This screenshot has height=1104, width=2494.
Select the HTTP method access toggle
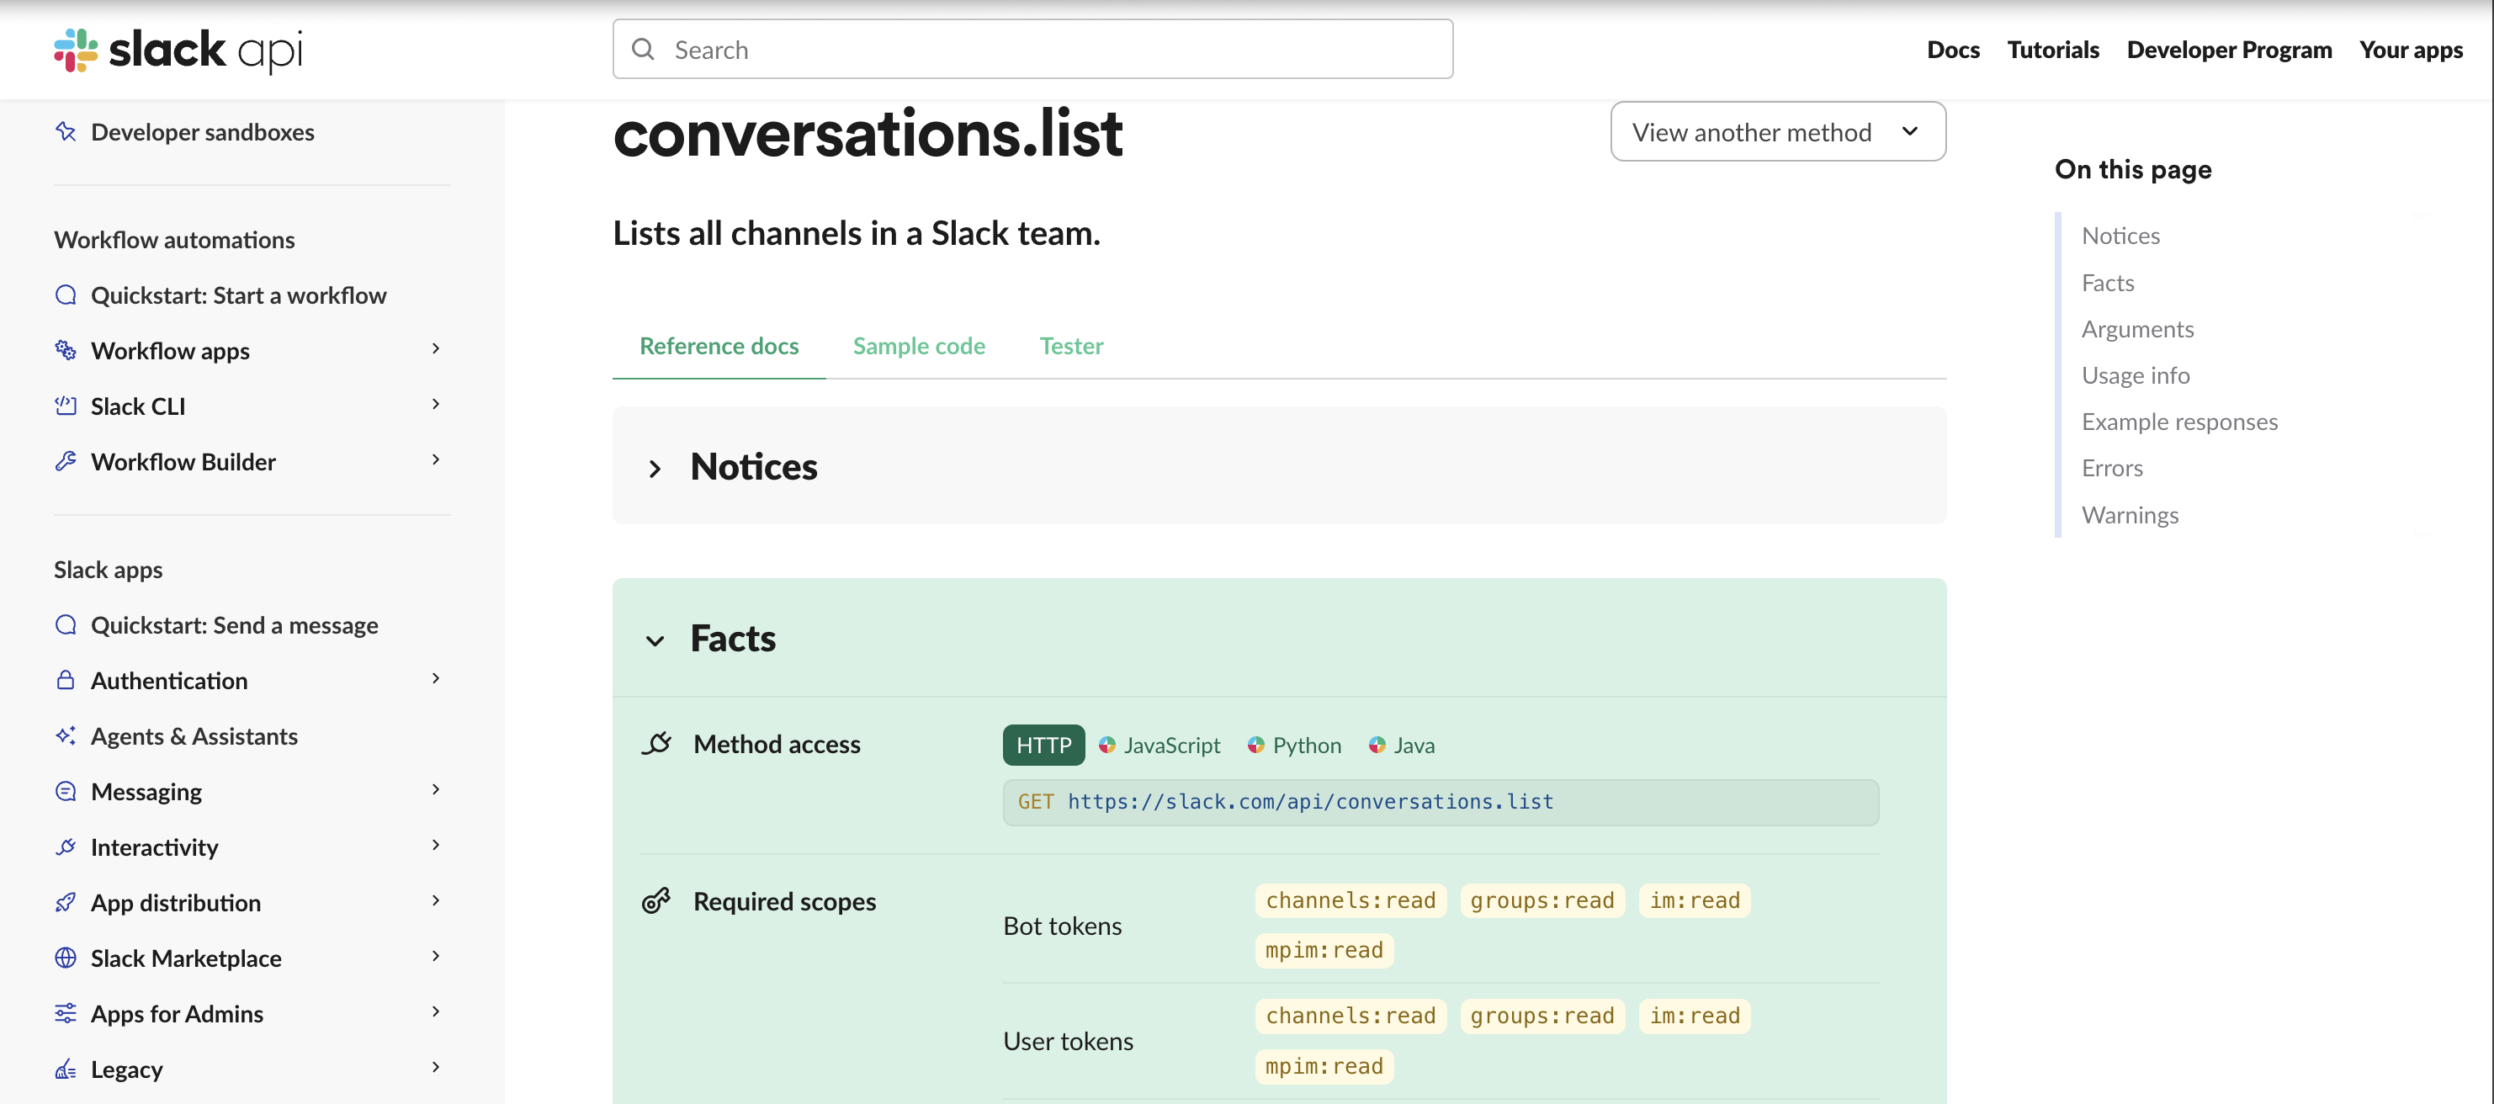[1043, 745]
